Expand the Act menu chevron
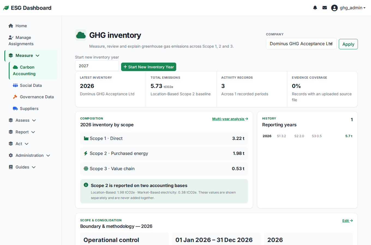 pyautogui.click(x=27, y=144)
